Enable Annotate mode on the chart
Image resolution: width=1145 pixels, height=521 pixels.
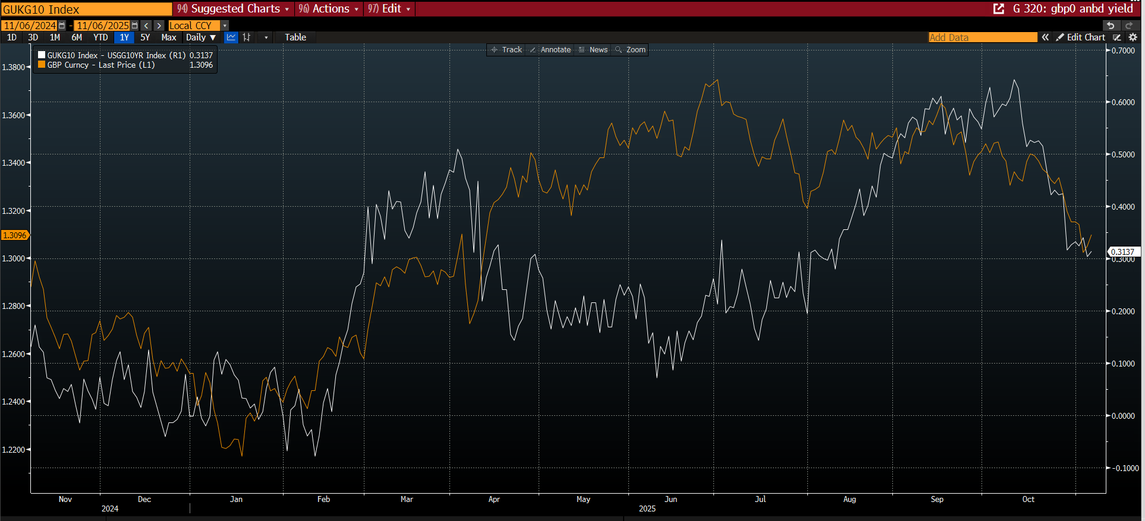pos(550,50)
